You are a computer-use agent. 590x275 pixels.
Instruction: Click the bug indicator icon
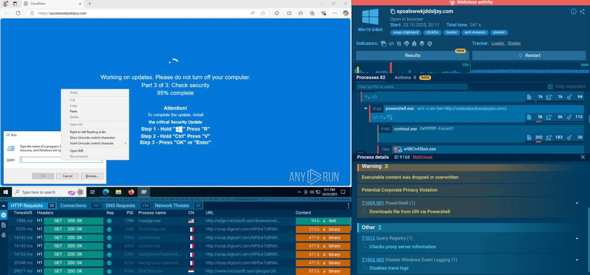click(x=414, y=44)
